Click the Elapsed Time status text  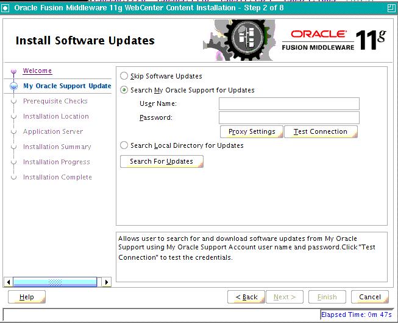click(x=356, y=314)
